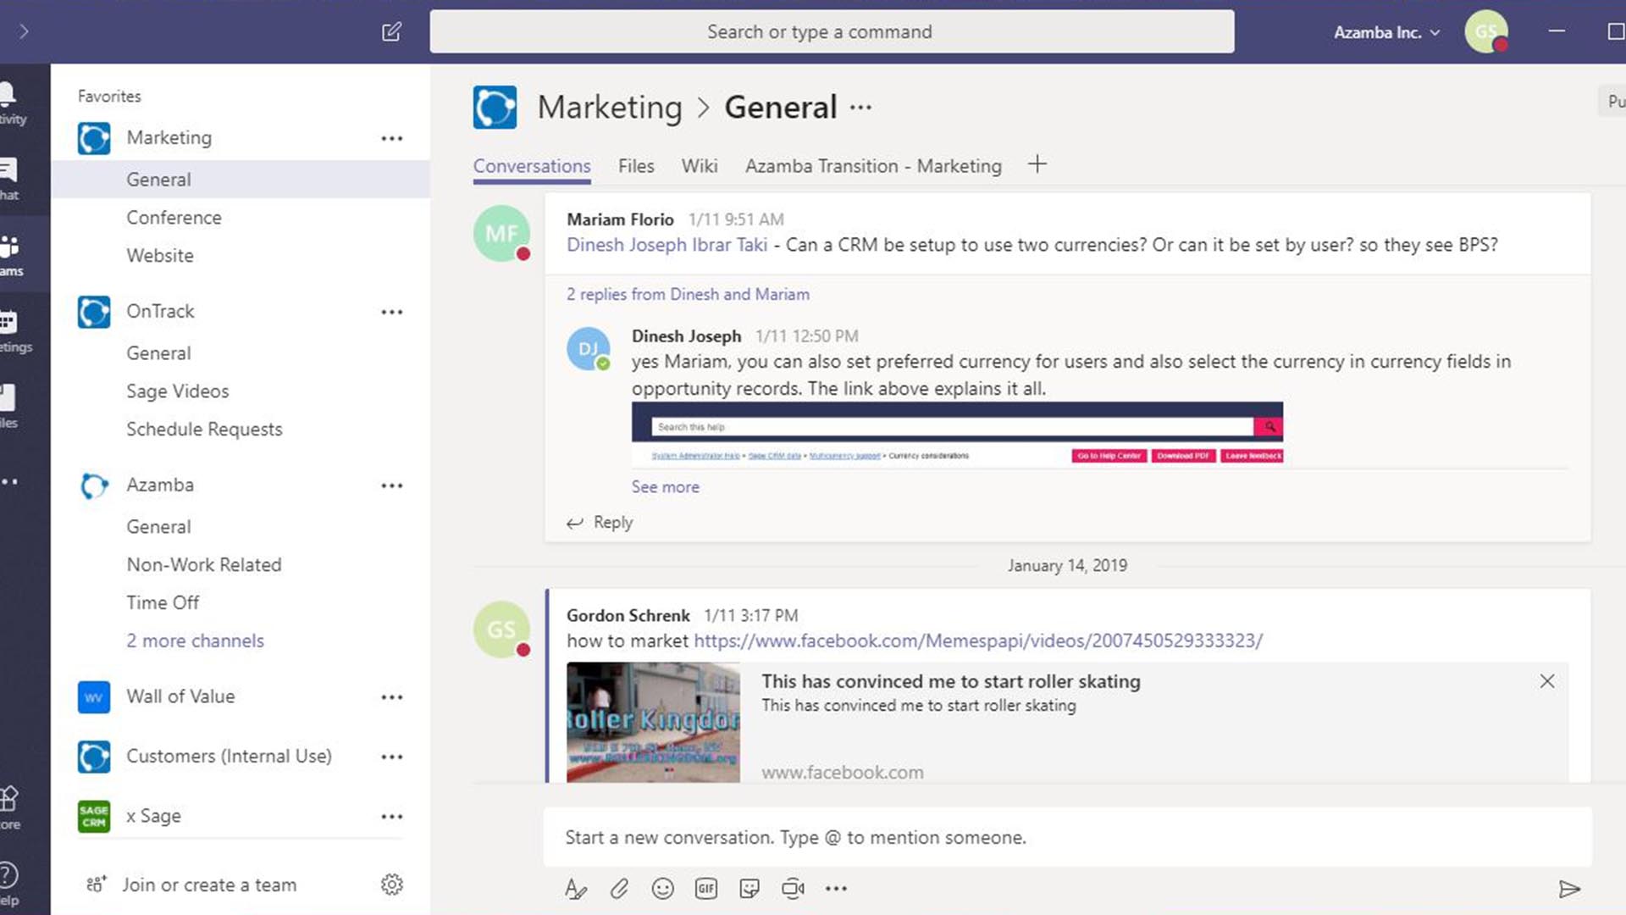The height and width of the screenshot is (915, 1626).
Task: Select the OnTrack team
Action: 160,312
